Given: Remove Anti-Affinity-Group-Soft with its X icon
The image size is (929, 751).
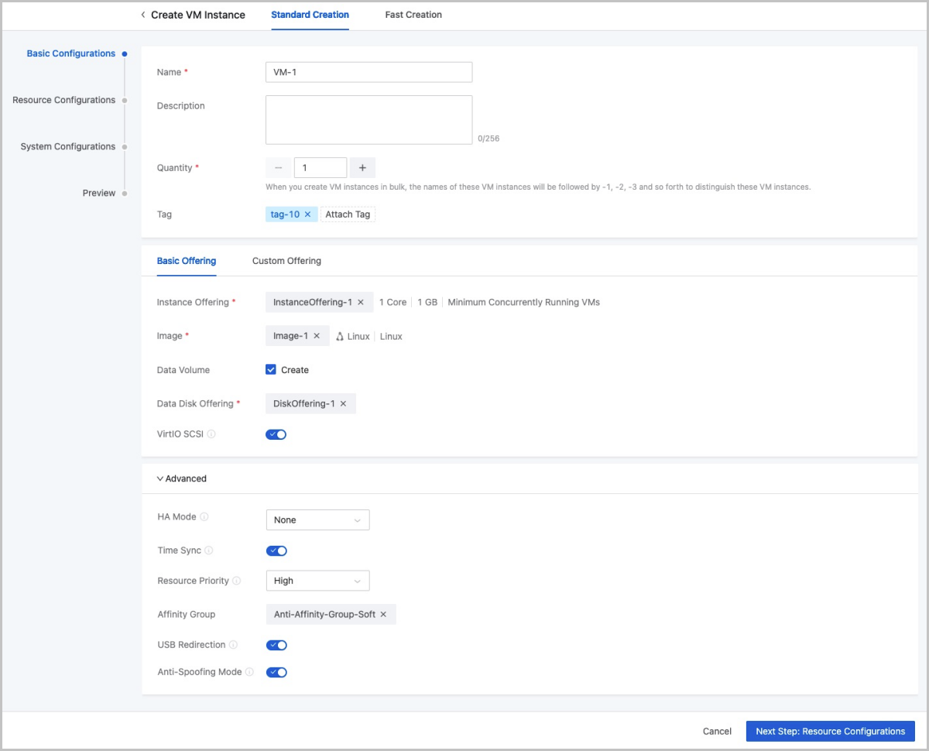Looking at the screenshot, I should click(383, 615).
